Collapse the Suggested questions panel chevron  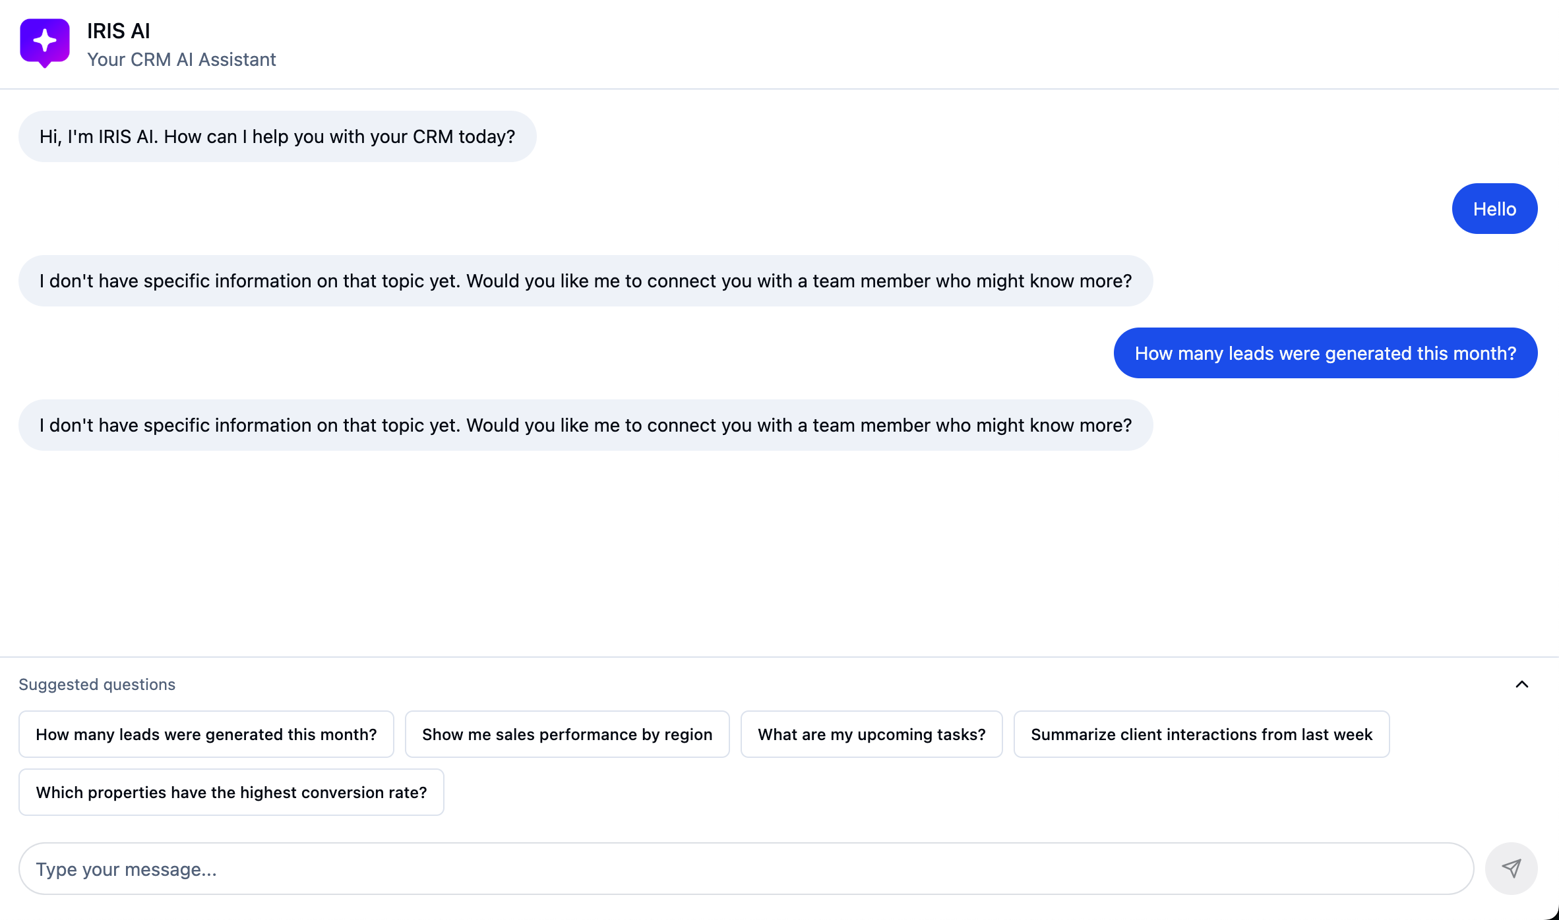tap(1521, 684)
